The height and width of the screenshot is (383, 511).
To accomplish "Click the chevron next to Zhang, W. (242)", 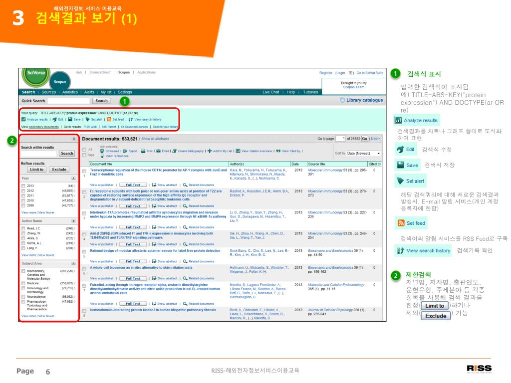I will [x=74, y=233].
